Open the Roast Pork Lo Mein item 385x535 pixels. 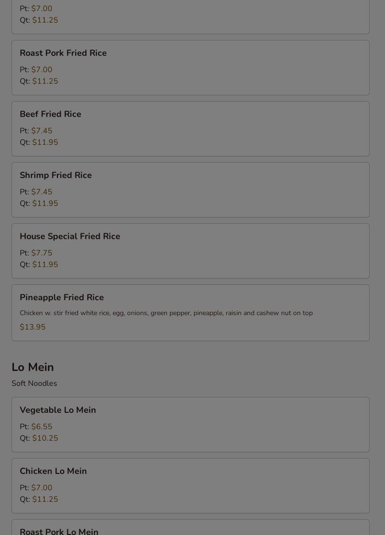tap(191, 527)
